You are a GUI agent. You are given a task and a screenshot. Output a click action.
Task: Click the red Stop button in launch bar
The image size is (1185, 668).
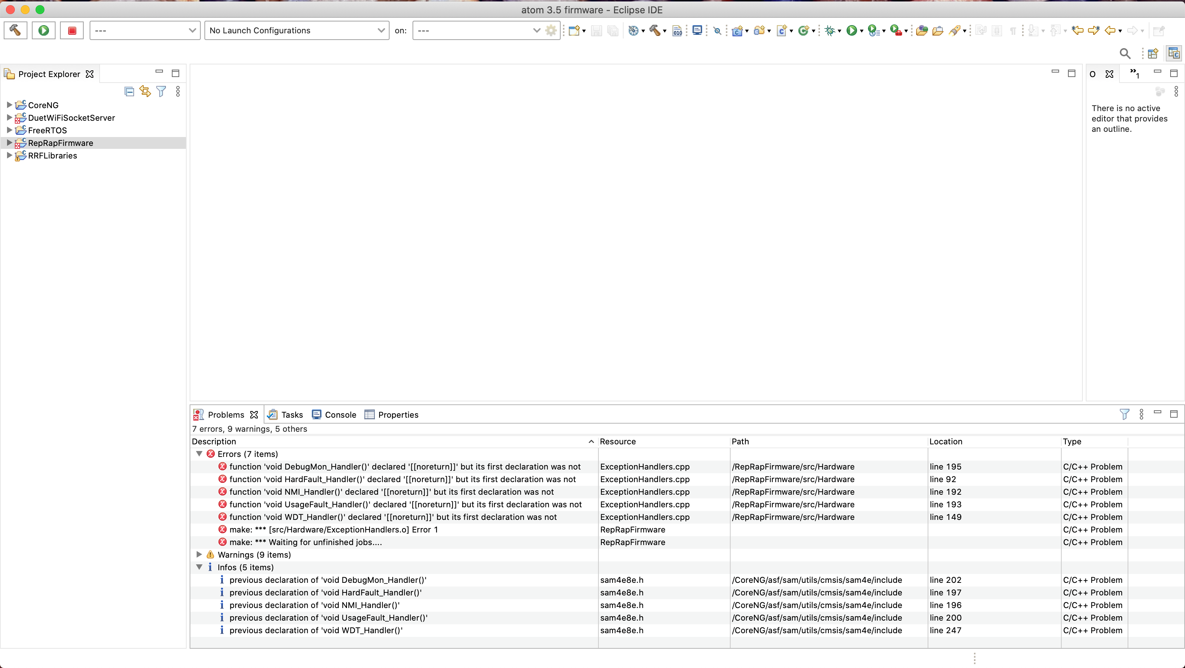[x=72, y=30]
